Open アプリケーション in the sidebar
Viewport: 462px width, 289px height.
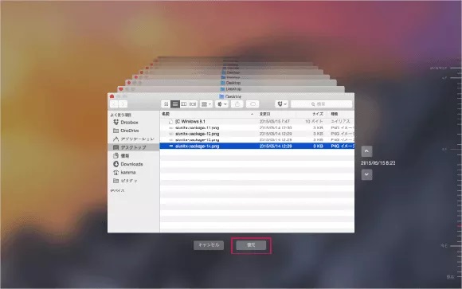(x=134, y=139)
